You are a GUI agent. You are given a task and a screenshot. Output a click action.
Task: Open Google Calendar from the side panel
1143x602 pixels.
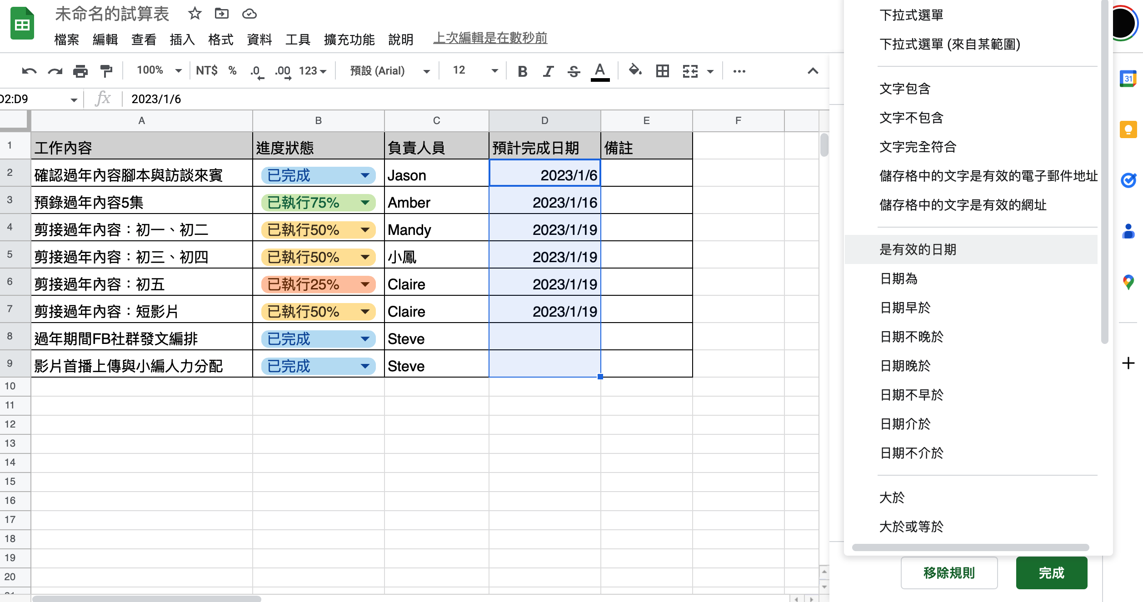[1128, 79]
